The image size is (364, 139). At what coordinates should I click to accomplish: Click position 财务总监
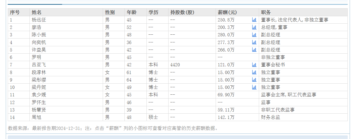271,117
